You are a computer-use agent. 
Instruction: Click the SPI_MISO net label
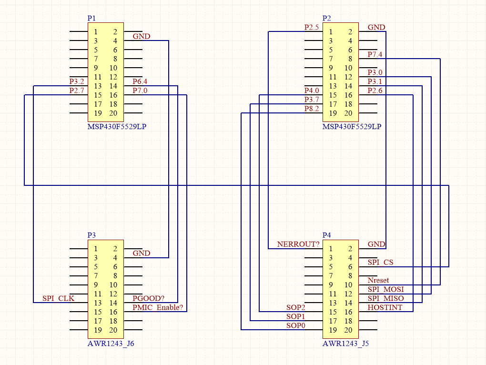point(385,298)
